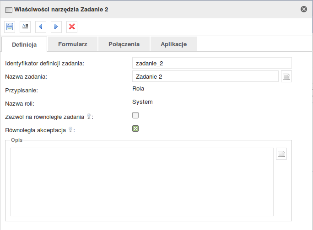
Task: Go to next item with right arrow
Action: click(56, 27)
